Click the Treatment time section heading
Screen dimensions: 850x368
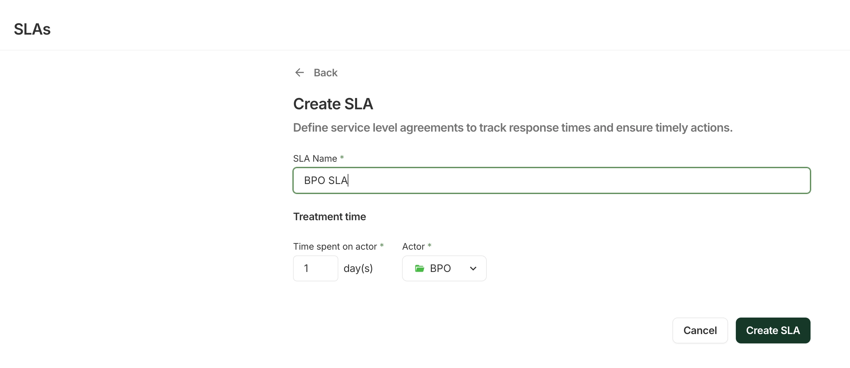(x=329, y=217)
